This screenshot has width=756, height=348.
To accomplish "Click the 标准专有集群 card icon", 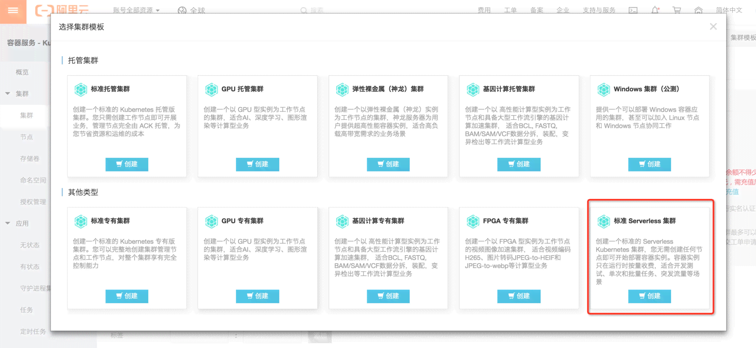I will click(x=81, y=221).
